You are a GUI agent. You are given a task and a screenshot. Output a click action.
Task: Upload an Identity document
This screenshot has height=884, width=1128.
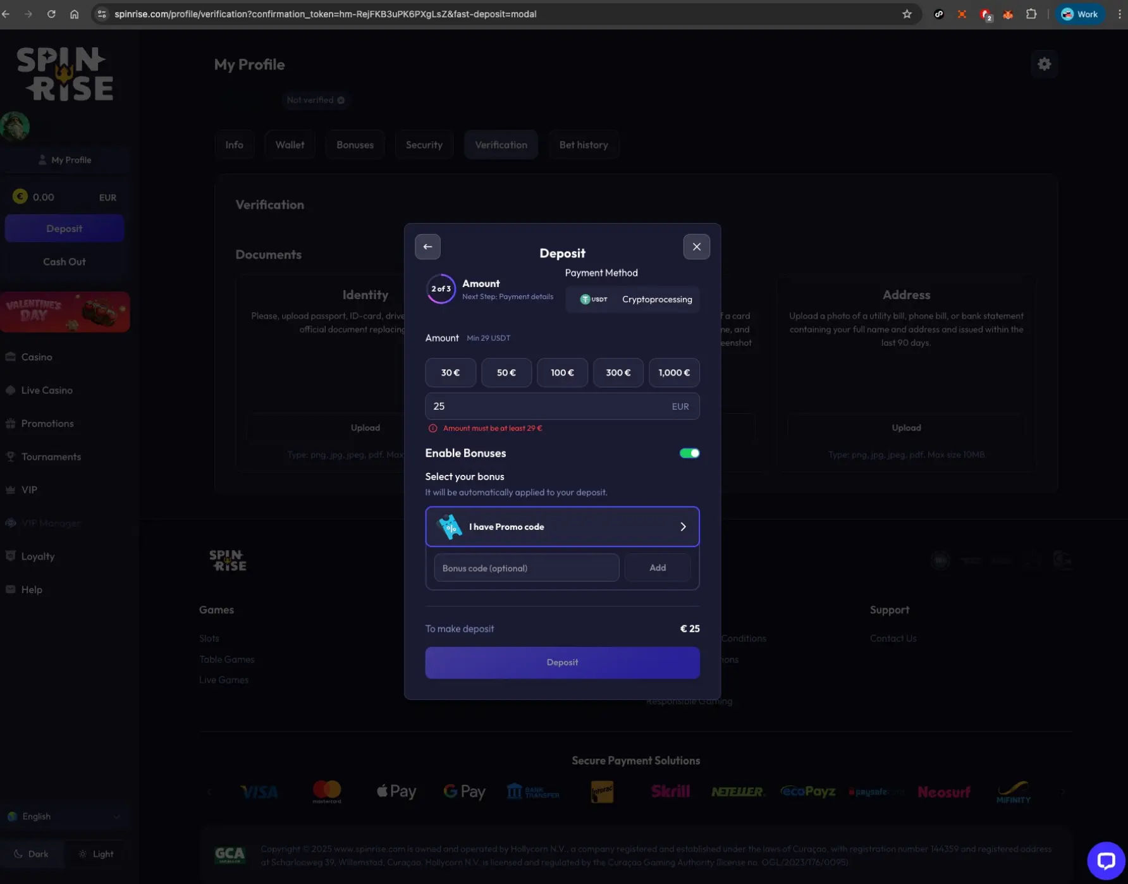[x=365, y=428]
